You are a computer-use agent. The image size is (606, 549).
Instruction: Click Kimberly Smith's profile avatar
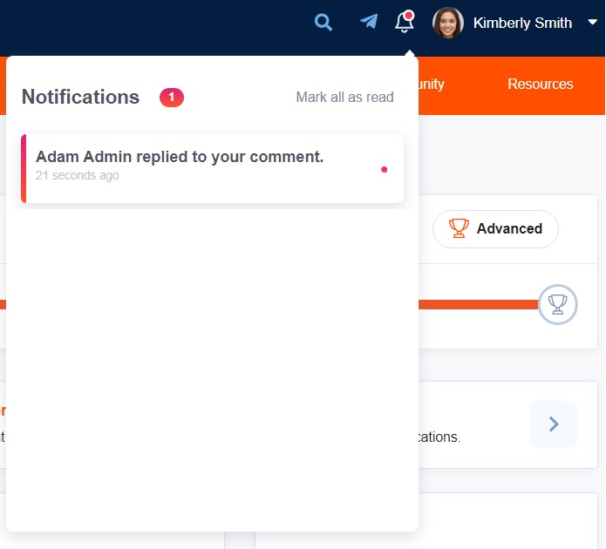coord(448,23)
